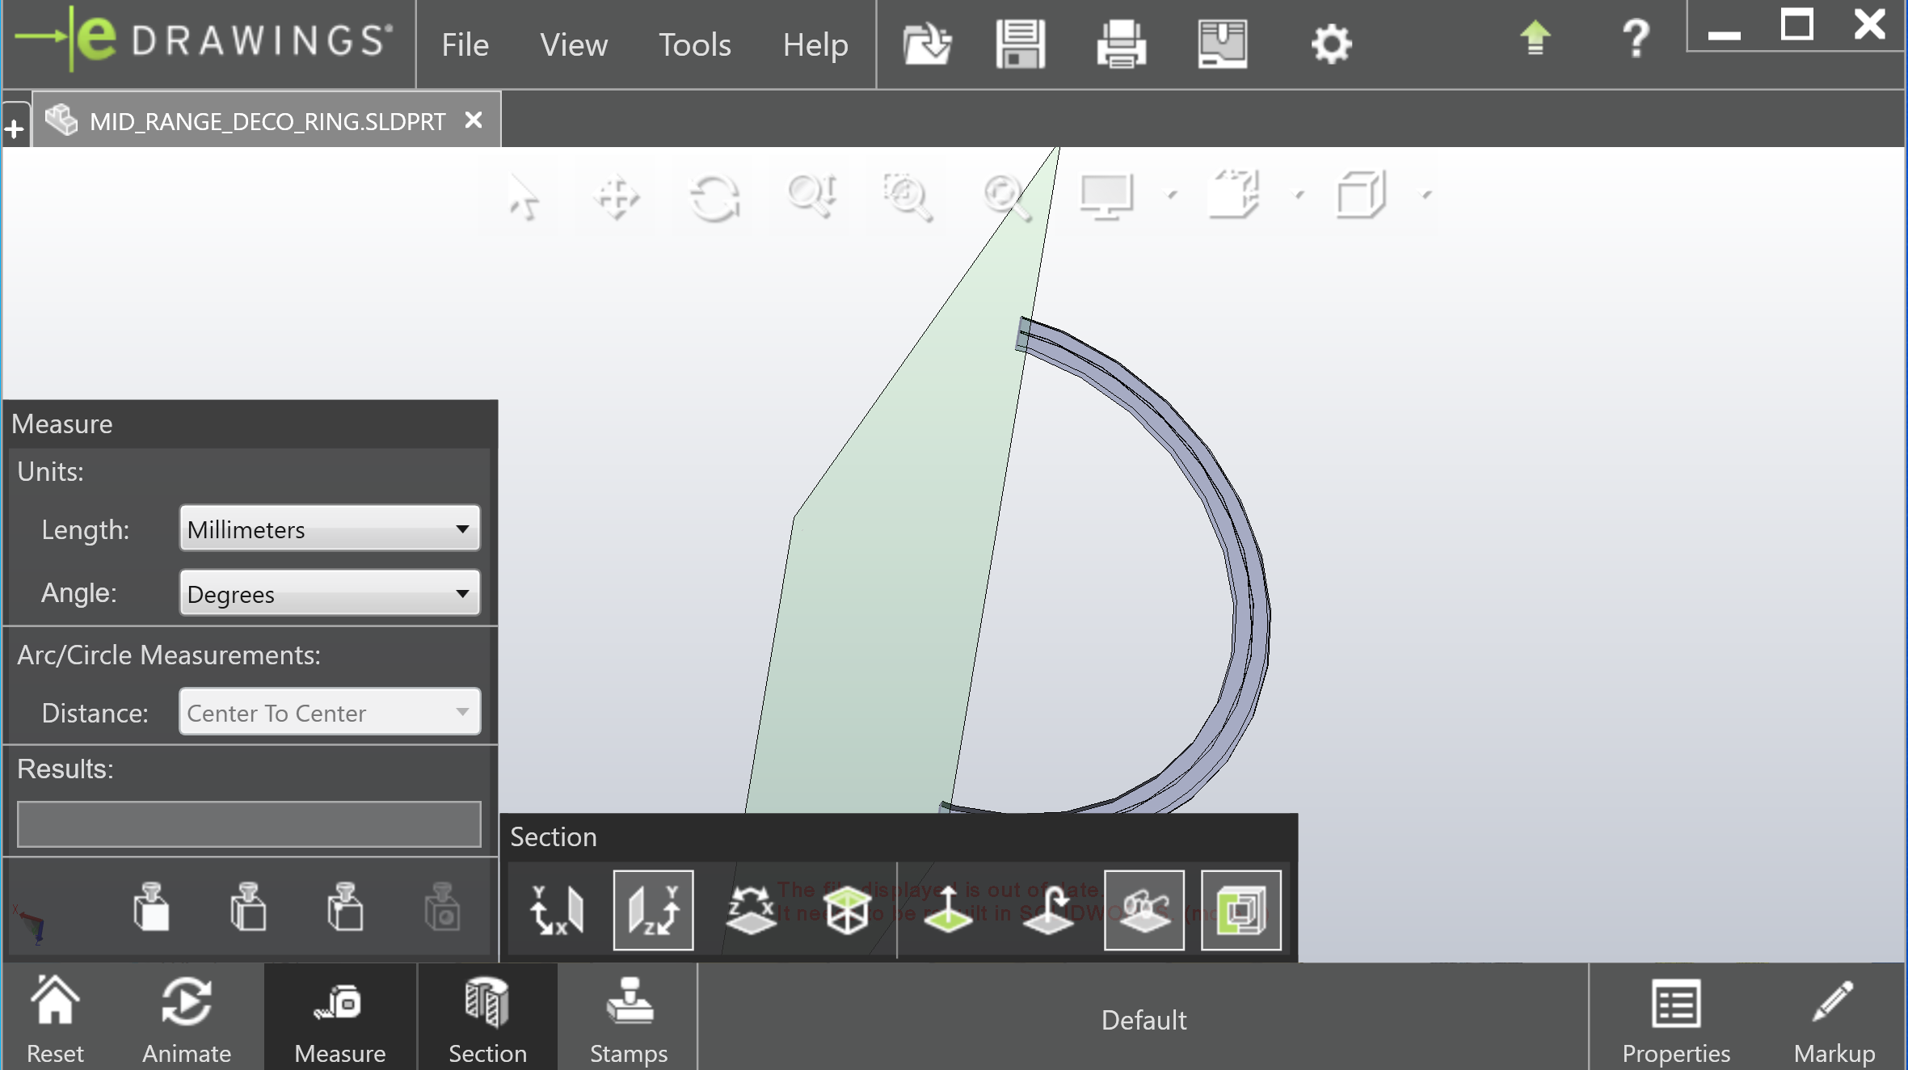Select the ZX section plane icon

751,911
